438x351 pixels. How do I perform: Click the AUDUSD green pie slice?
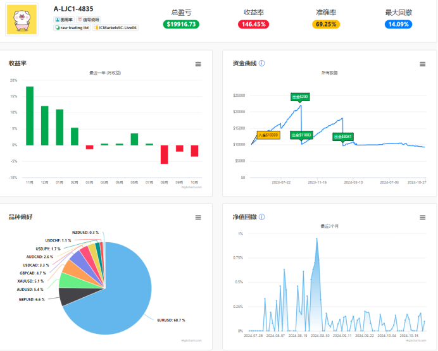pyautogui.click(x=75, y=281)
